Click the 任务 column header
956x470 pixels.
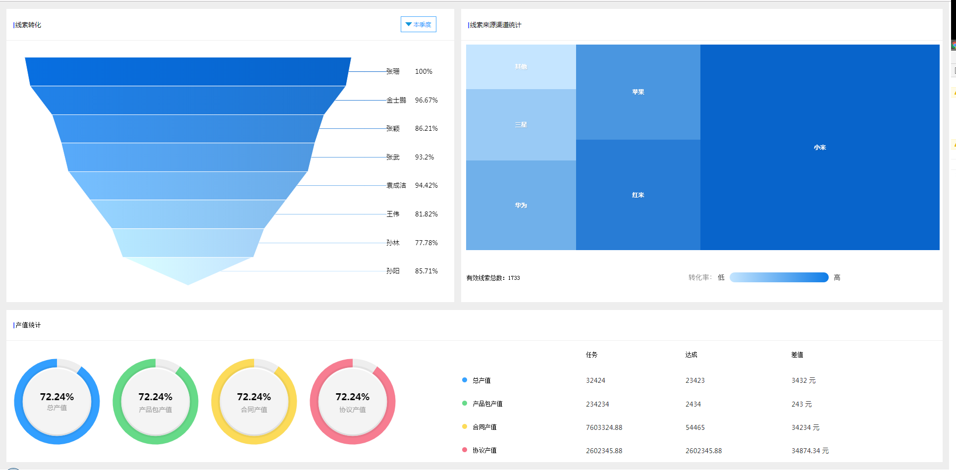[x=592, y=355]
